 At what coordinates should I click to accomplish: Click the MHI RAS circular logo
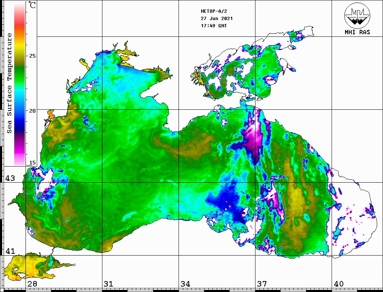click(357, 15)
